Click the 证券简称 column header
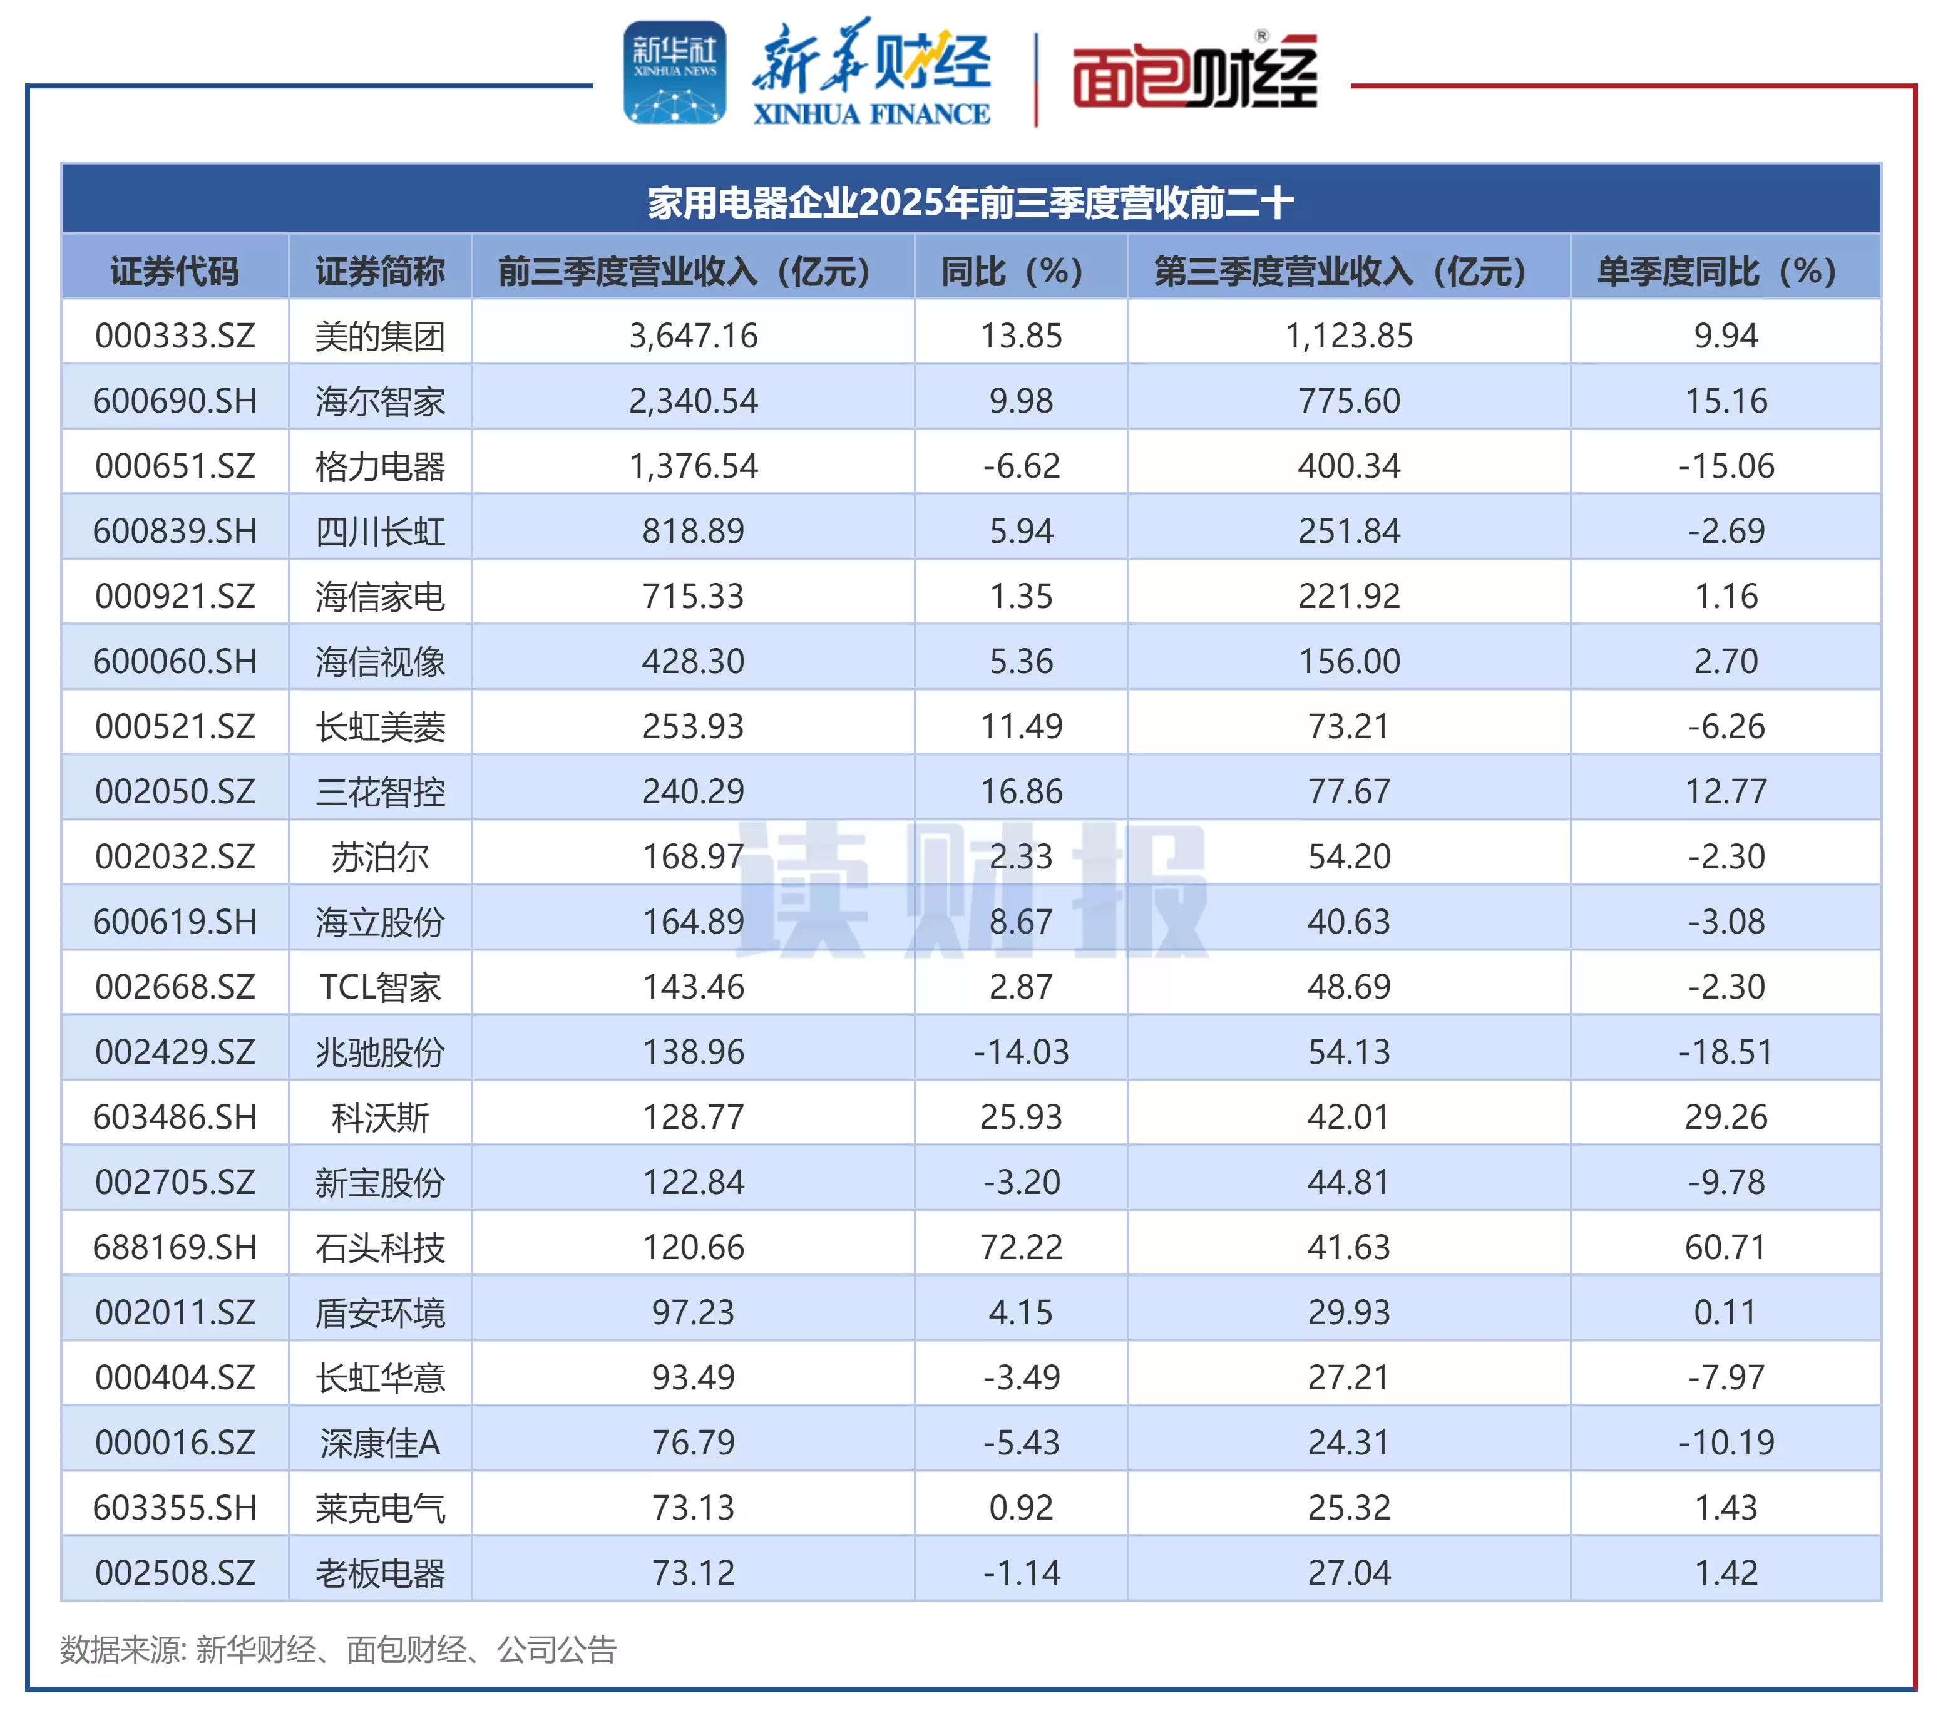Image resolution: width=1943 pixels, height=1718 pixels. [379, 272]
